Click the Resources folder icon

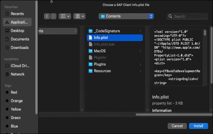click(x=91, y=71)
